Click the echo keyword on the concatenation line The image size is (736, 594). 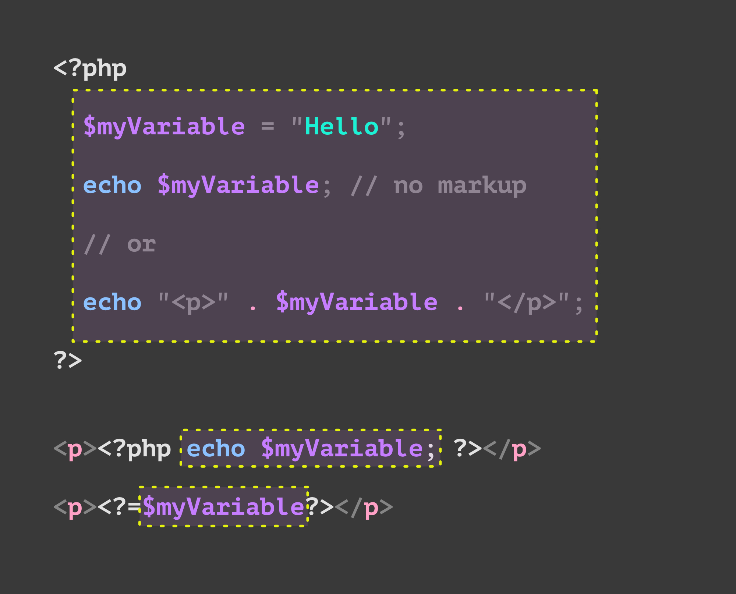112,302
